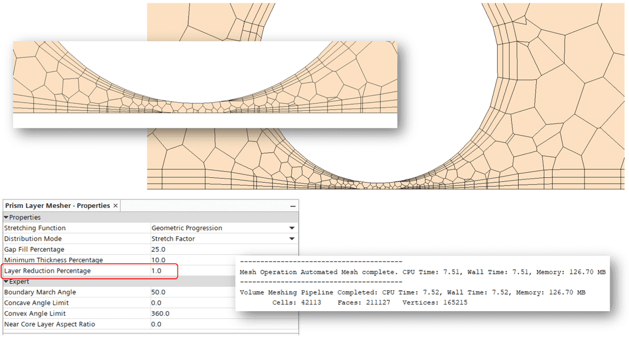Image resolution: width=629 pixels, height=338 pixels.
Task: Collapse the Expert section triangle
Action: coord(6,281)
